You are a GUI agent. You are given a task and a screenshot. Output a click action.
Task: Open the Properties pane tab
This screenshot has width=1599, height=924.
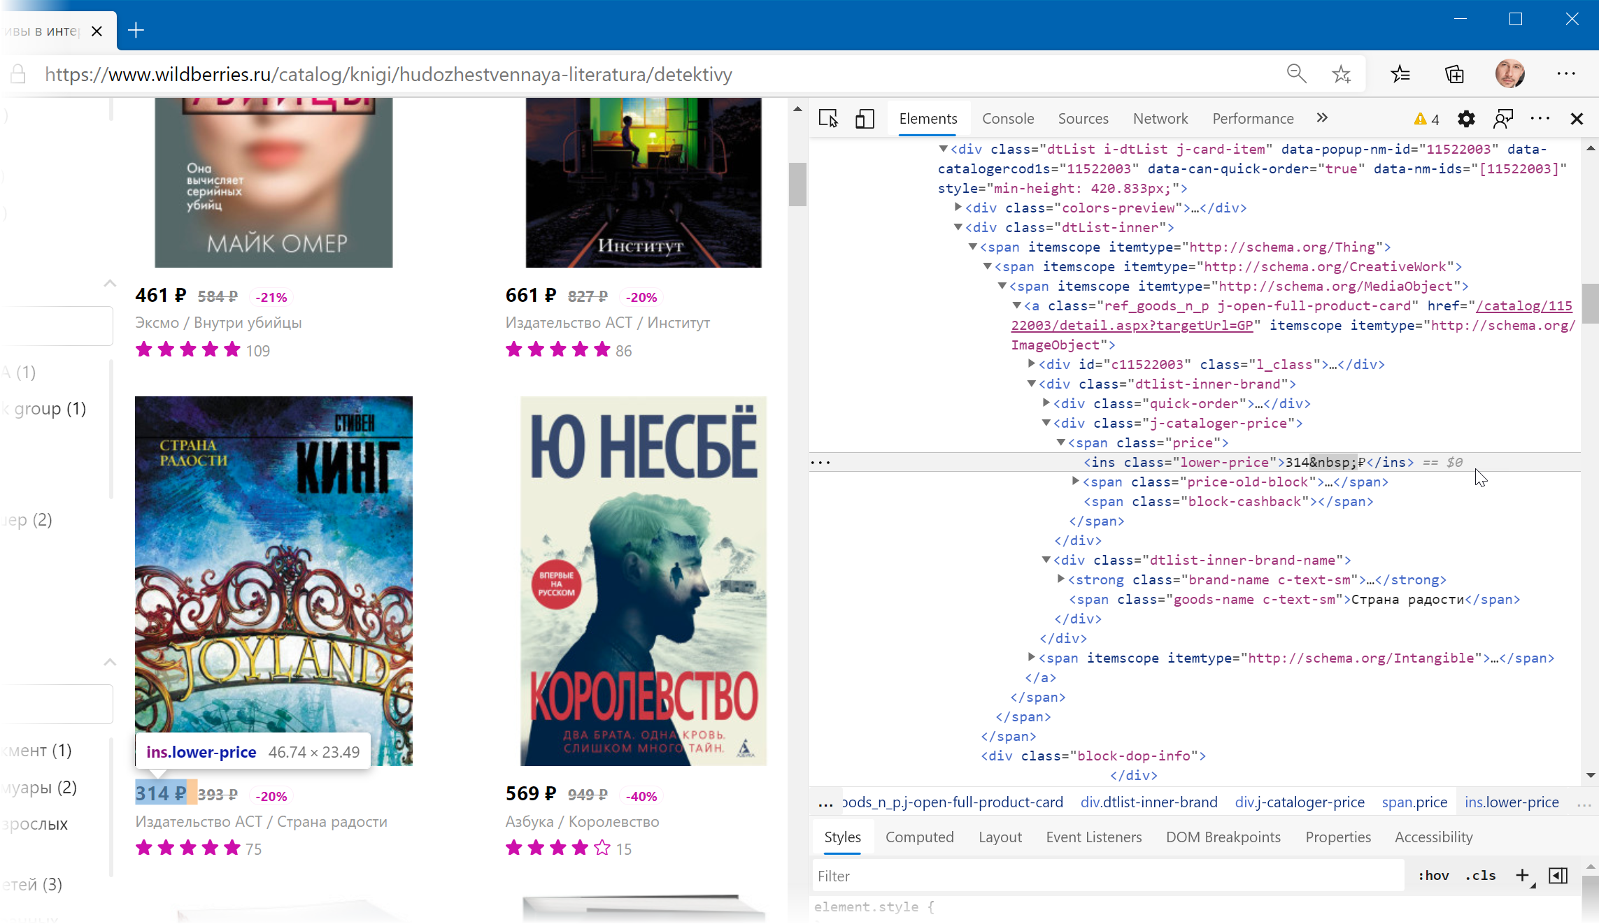[x=1337, y=837]
